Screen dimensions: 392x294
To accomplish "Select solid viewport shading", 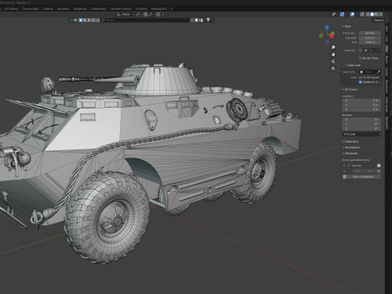I will [x=372, y=14].
